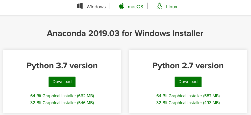This screenshot has height=115, width=251.
Task: Get the 587 MB 64-Bit Graphical Installer
Action: click(x=188, y=96)
